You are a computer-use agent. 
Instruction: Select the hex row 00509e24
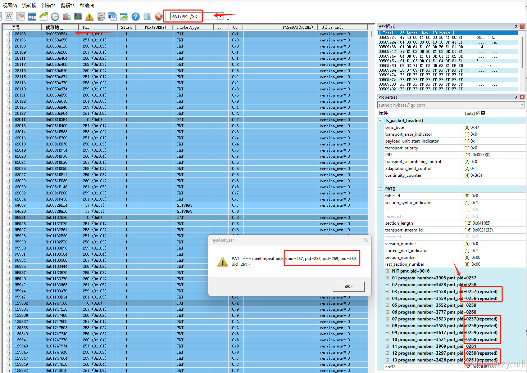coord(448,37)
